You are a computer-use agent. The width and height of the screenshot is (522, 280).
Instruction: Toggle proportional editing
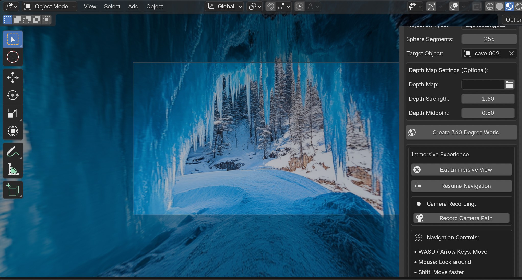point(300,6)
